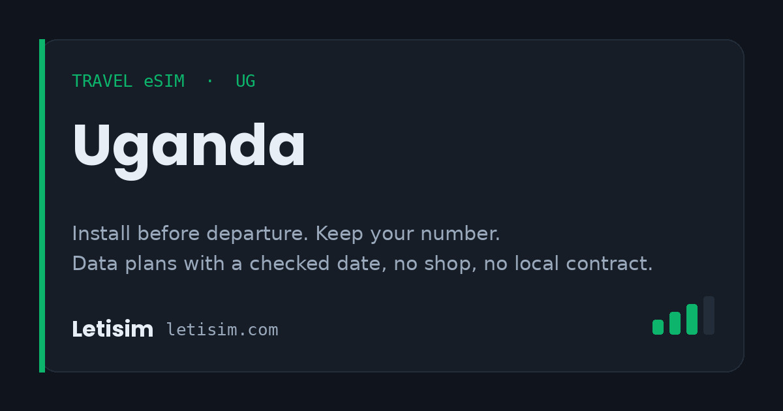Click the green vertical accent stripe
The width and height of the screenshot is (783, 411).
click(x=42, y=205)
